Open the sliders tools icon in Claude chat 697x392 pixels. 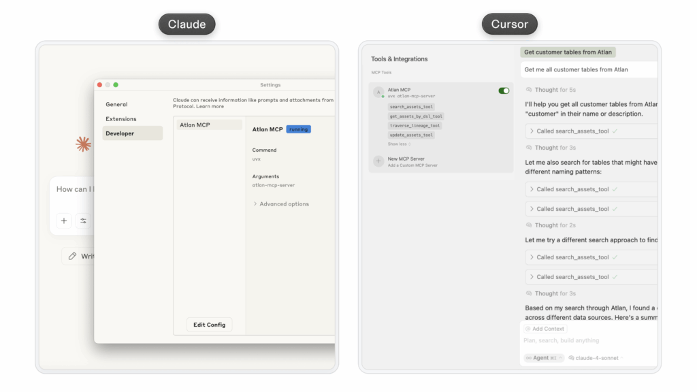coord(83,221)
